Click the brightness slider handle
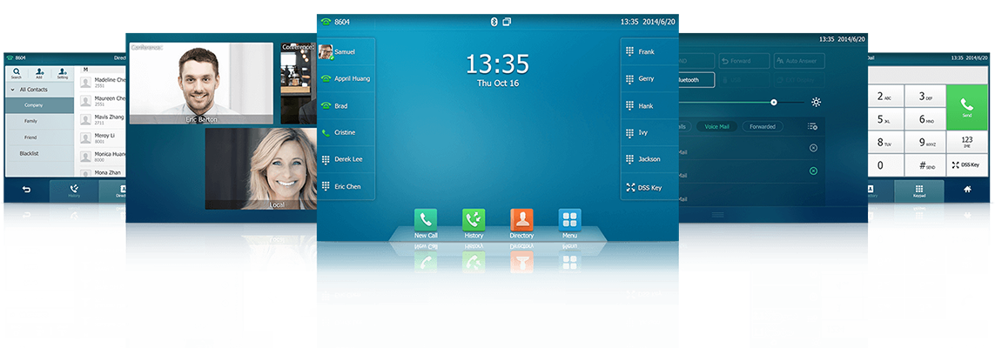 coord(774,102)
